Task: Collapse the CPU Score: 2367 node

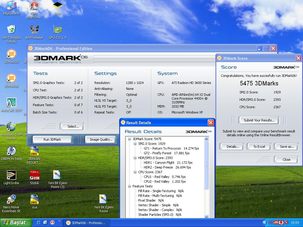Action: (135, 172)
